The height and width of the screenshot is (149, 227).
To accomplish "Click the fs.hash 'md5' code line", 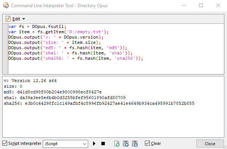I will 68,48.
